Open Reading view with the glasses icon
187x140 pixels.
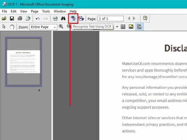pos(55,18)
